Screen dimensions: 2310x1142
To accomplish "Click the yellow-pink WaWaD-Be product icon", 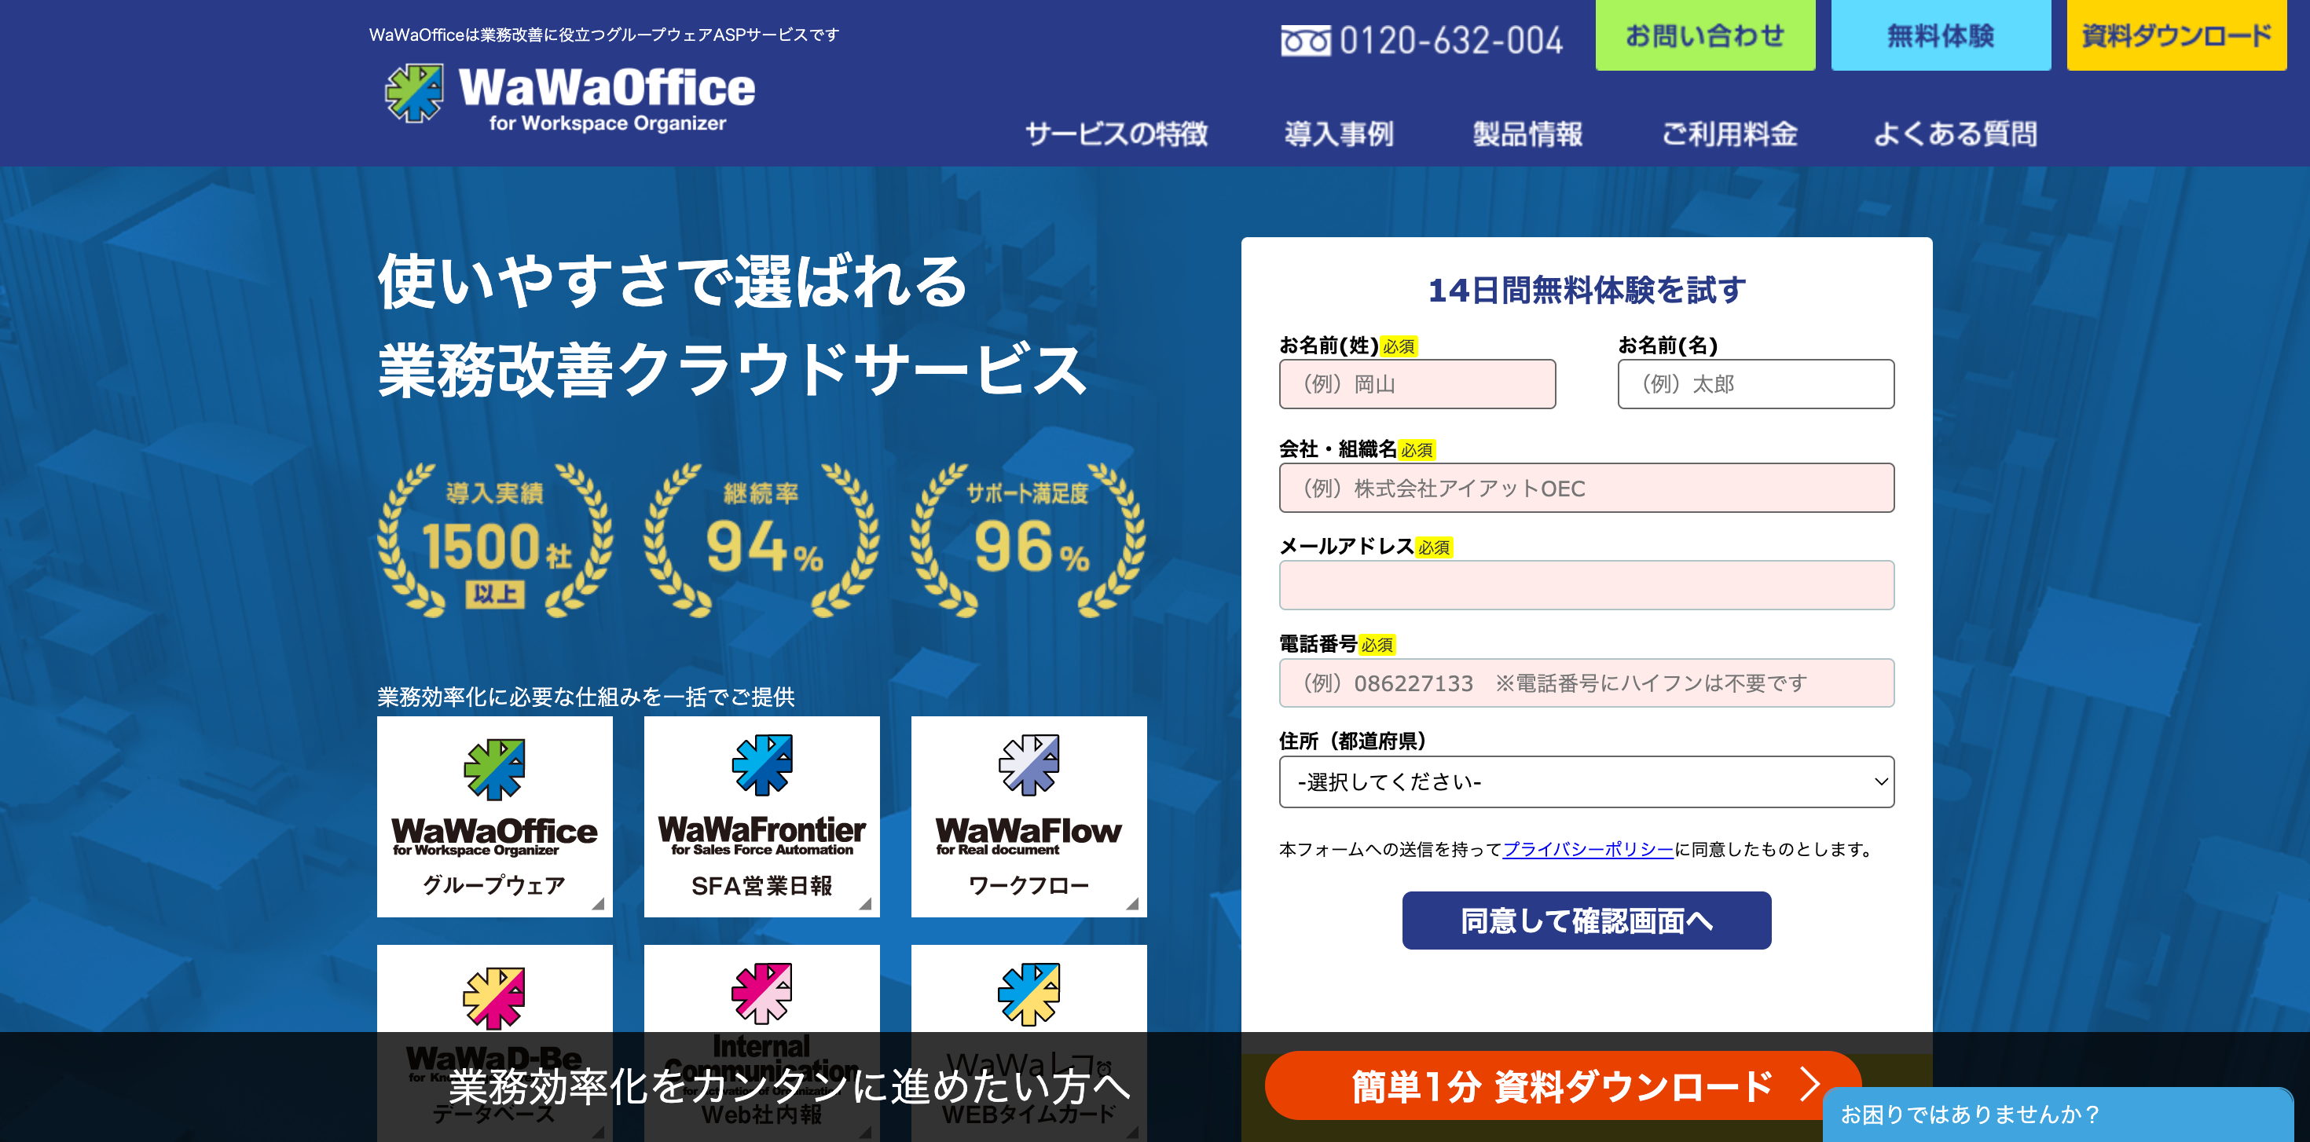I will coord(494,997).
